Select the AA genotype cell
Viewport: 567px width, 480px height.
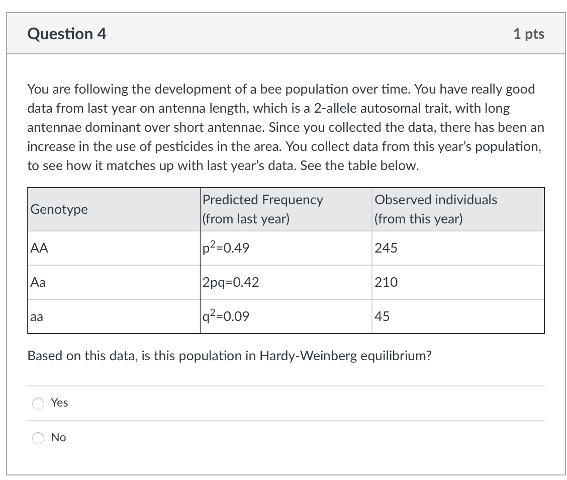pos(38,248)
